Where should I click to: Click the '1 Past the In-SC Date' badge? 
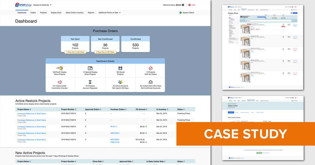click(x=75, y=52)
